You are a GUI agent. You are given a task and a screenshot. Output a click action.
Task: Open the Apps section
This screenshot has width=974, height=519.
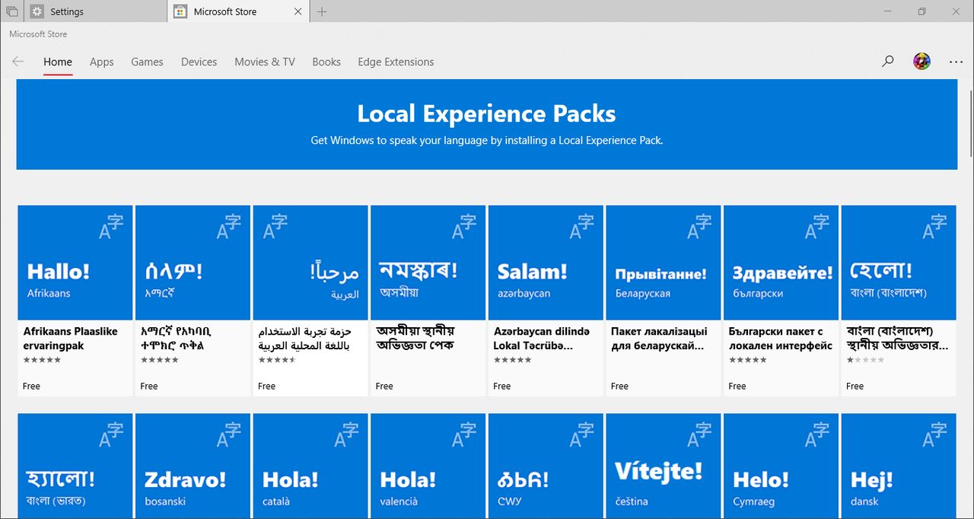102,62
